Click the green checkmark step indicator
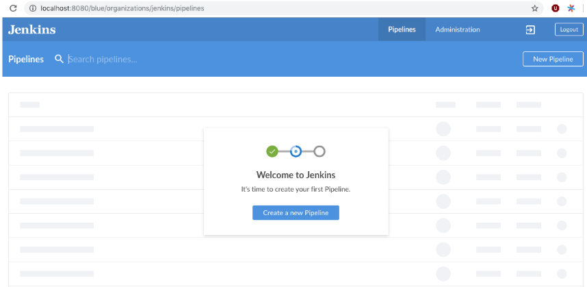Image resolution: width=587 pixels, height=287 pixels. 272,151
